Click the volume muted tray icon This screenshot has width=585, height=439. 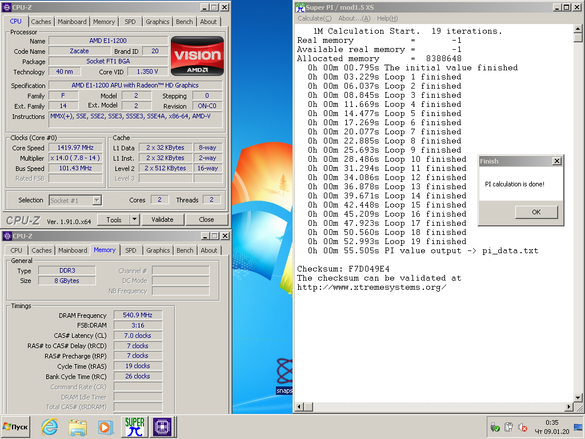(523, 427)
